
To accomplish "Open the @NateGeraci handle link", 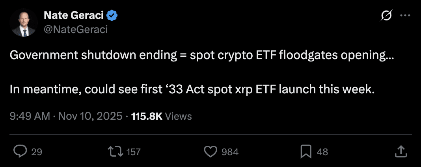I will click(75, 30).
